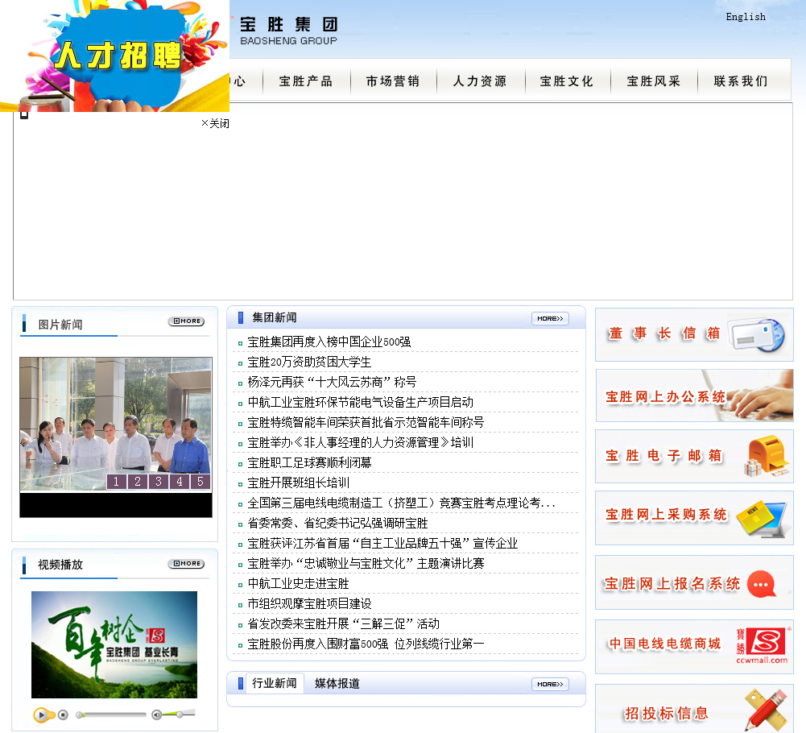This screenshot has width=806, height=733.
Task: Open the 招投标信息 banner
Action: (x=694, y=709)
